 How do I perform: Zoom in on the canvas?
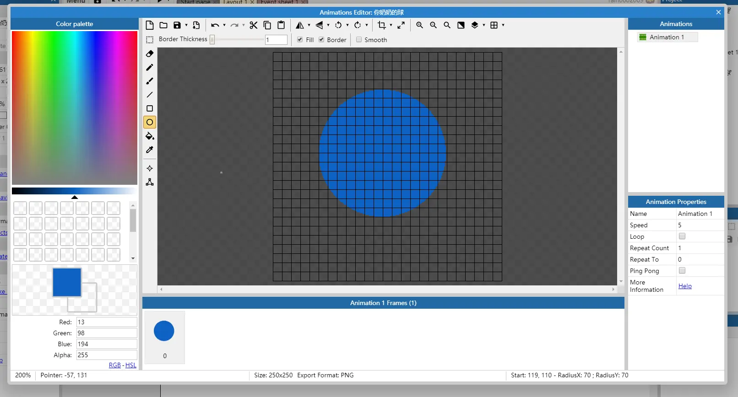pyautogui.click(x=419, y=25)
